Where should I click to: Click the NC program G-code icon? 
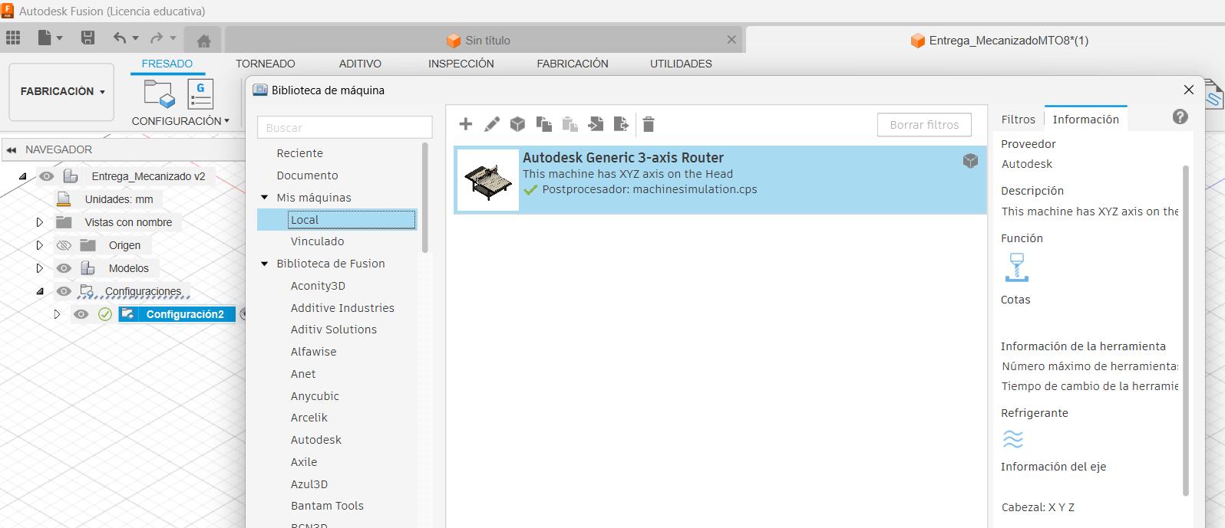(200, 94)
